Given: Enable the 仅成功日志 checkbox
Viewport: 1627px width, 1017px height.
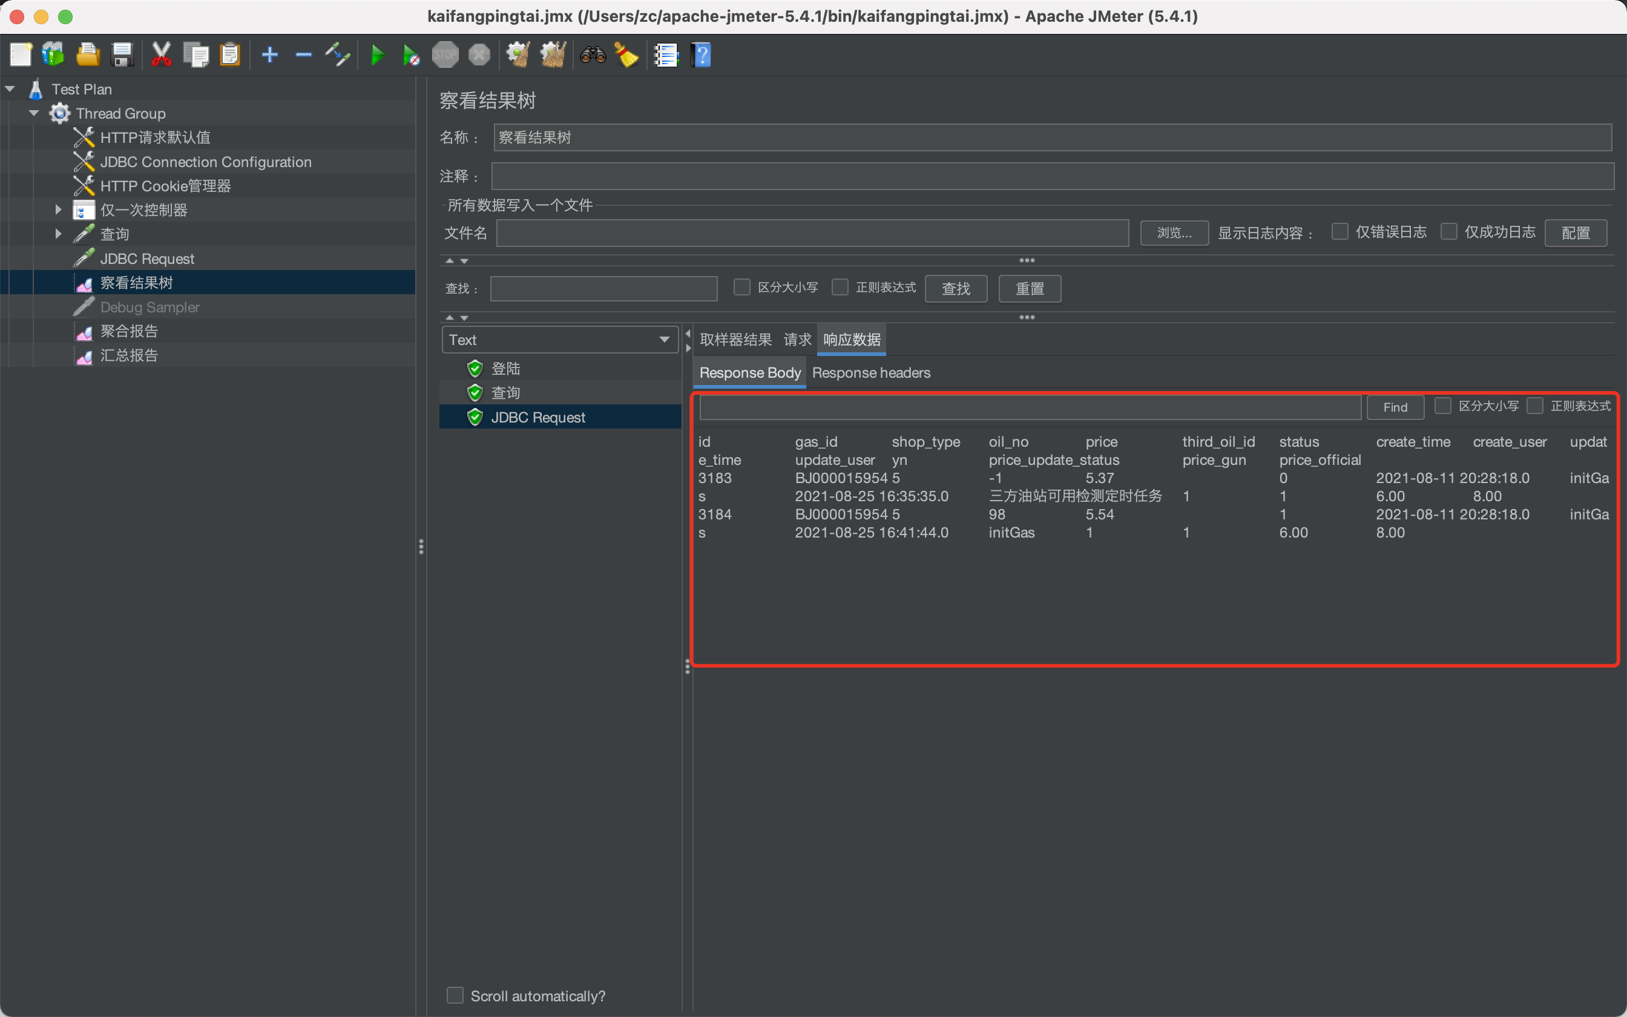Looking at the screenshot, I should pos(1449,232).
